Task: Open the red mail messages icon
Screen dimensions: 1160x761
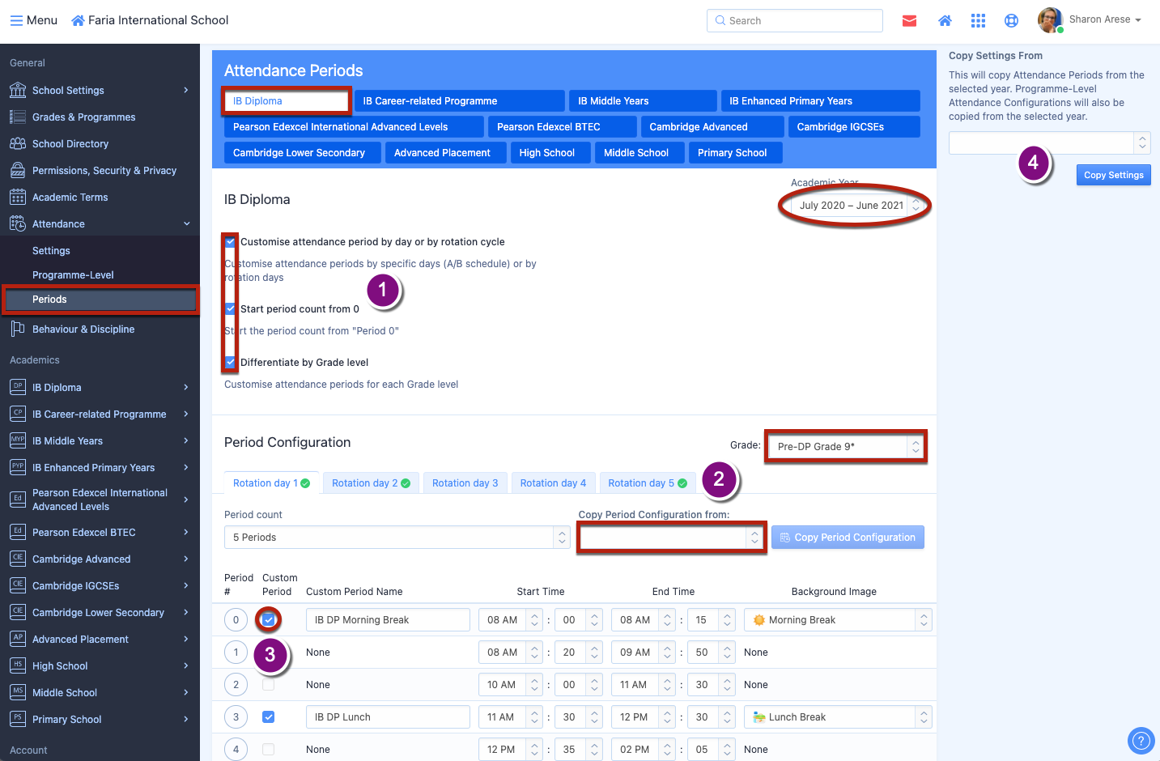Action: tap(909, 21)
